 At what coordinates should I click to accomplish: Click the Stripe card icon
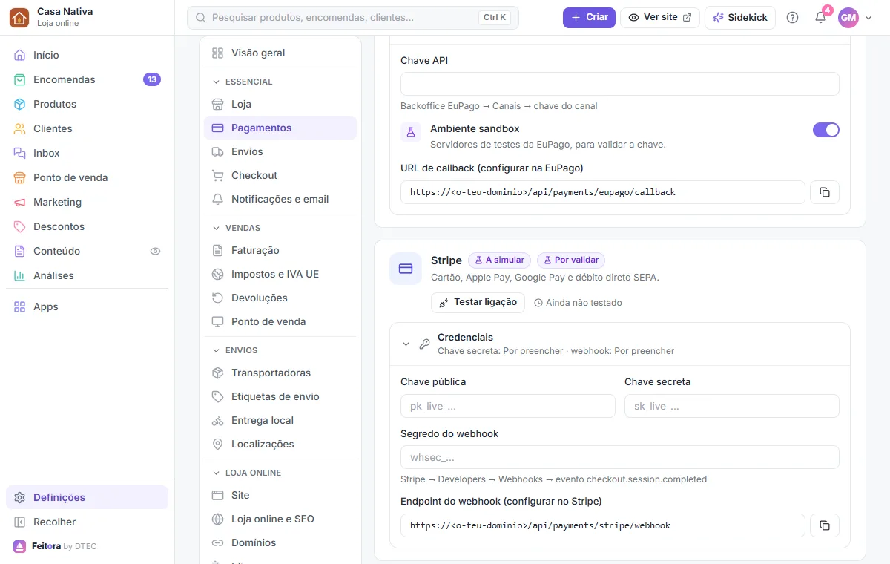(x=406, y=269)
